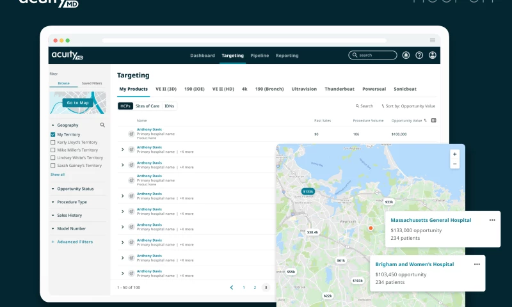
Task: Select the $38.4k map marker
Action: (312, 232)
